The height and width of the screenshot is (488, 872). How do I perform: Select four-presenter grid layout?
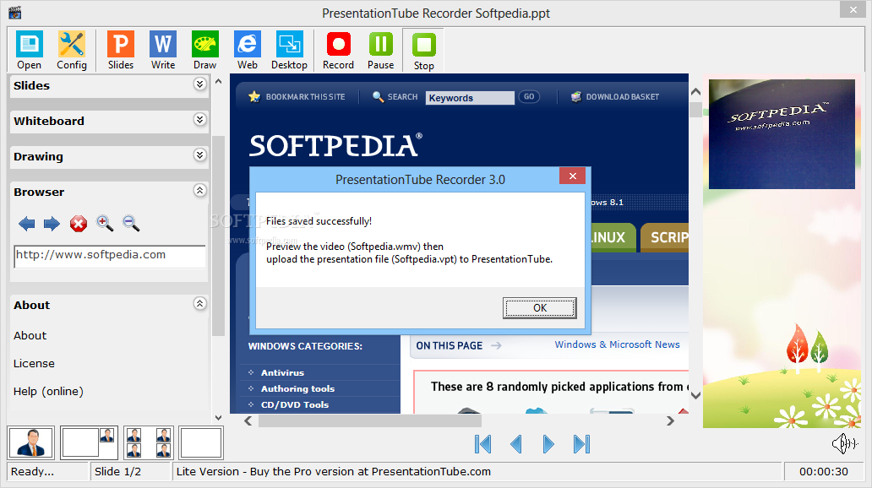[x=149, y=443]
